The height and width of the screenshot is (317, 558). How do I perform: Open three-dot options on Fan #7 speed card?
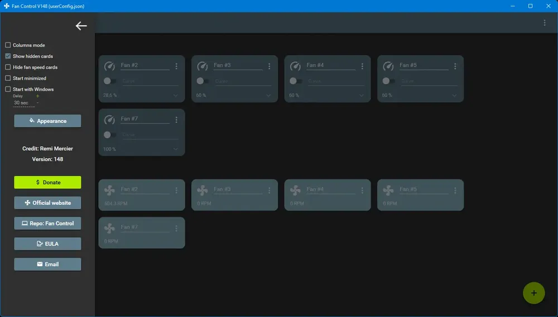[176, 228]
